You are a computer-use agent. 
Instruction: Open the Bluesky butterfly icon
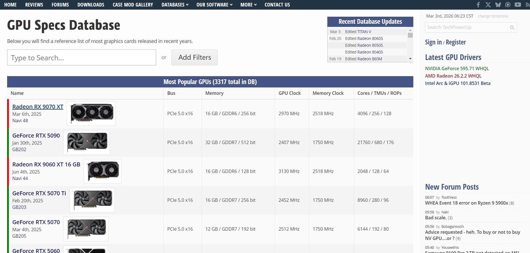click(498, 5)
